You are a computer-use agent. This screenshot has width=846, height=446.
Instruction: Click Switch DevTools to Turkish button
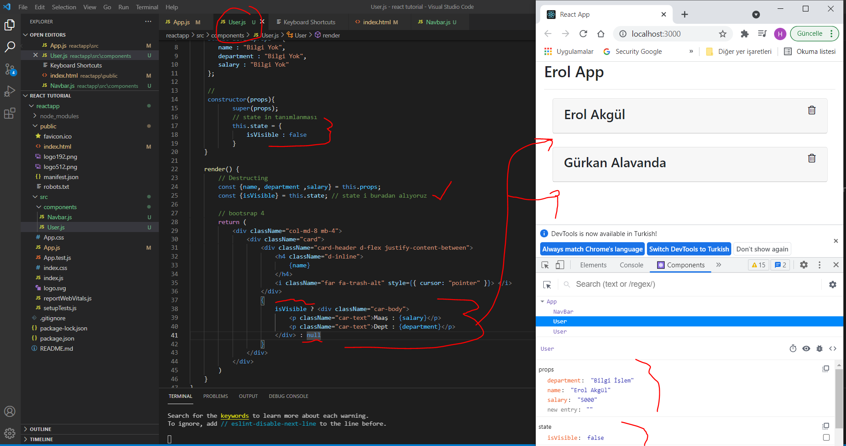pyautogui.click(x=688, y=249)
